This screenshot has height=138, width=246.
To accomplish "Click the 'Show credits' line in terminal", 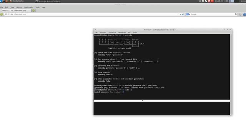I will pos(102,72).
